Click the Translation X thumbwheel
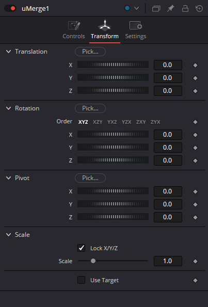Screen dimensions: 208x307 [x=113, y=65]
